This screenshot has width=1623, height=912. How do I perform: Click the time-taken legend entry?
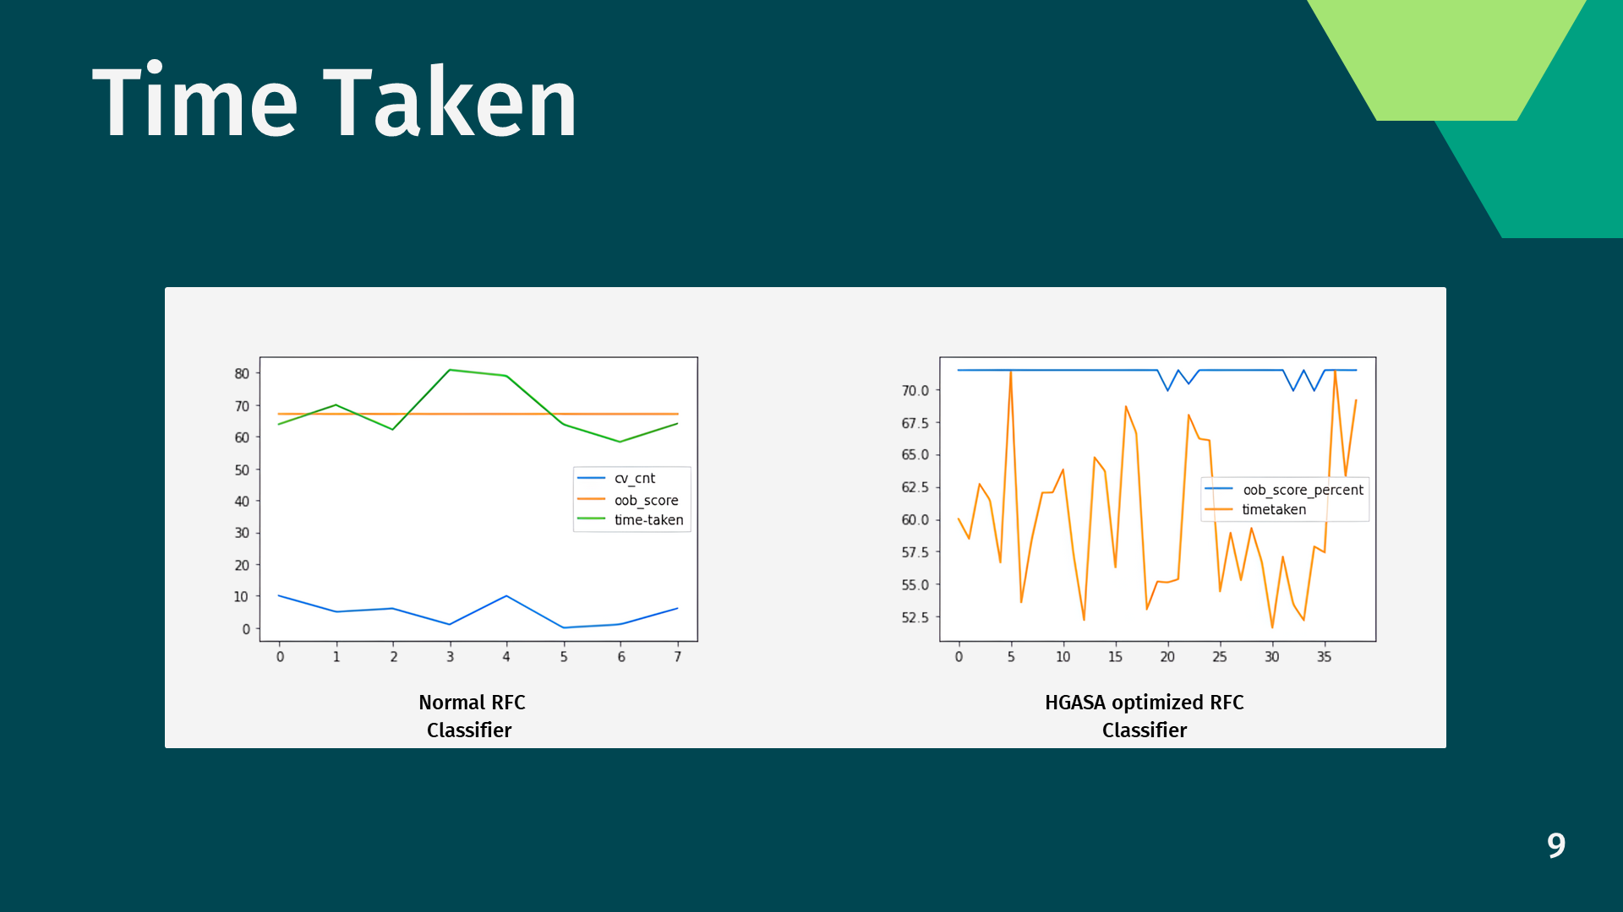point(648,520)
